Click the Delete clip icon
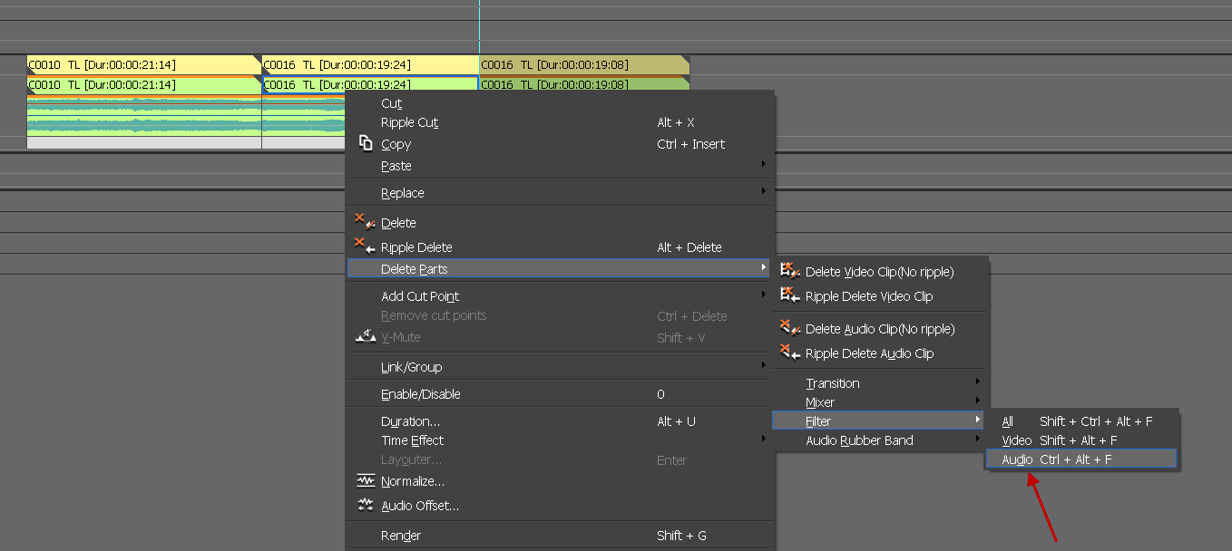Image resolution: width=1232 pixels, height=551 pixels. click(365, 223)
